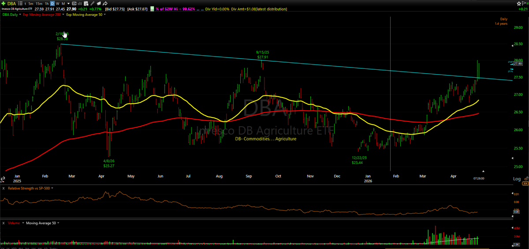
Task: Click the share arrow icon
Action: coord(105,4)
